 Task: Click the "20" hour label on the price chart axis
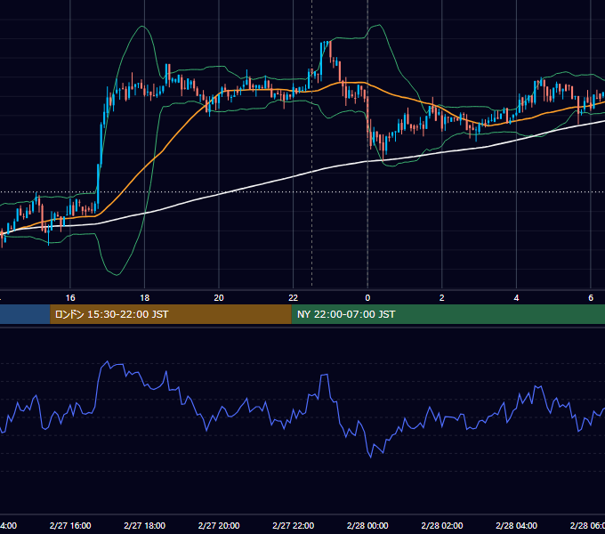[219, 298]
